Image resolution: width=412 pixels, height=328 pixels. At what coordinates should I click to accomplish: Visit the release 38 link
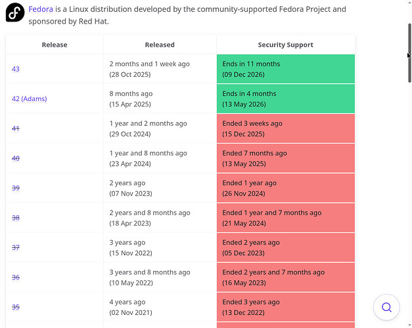(16, 218)
